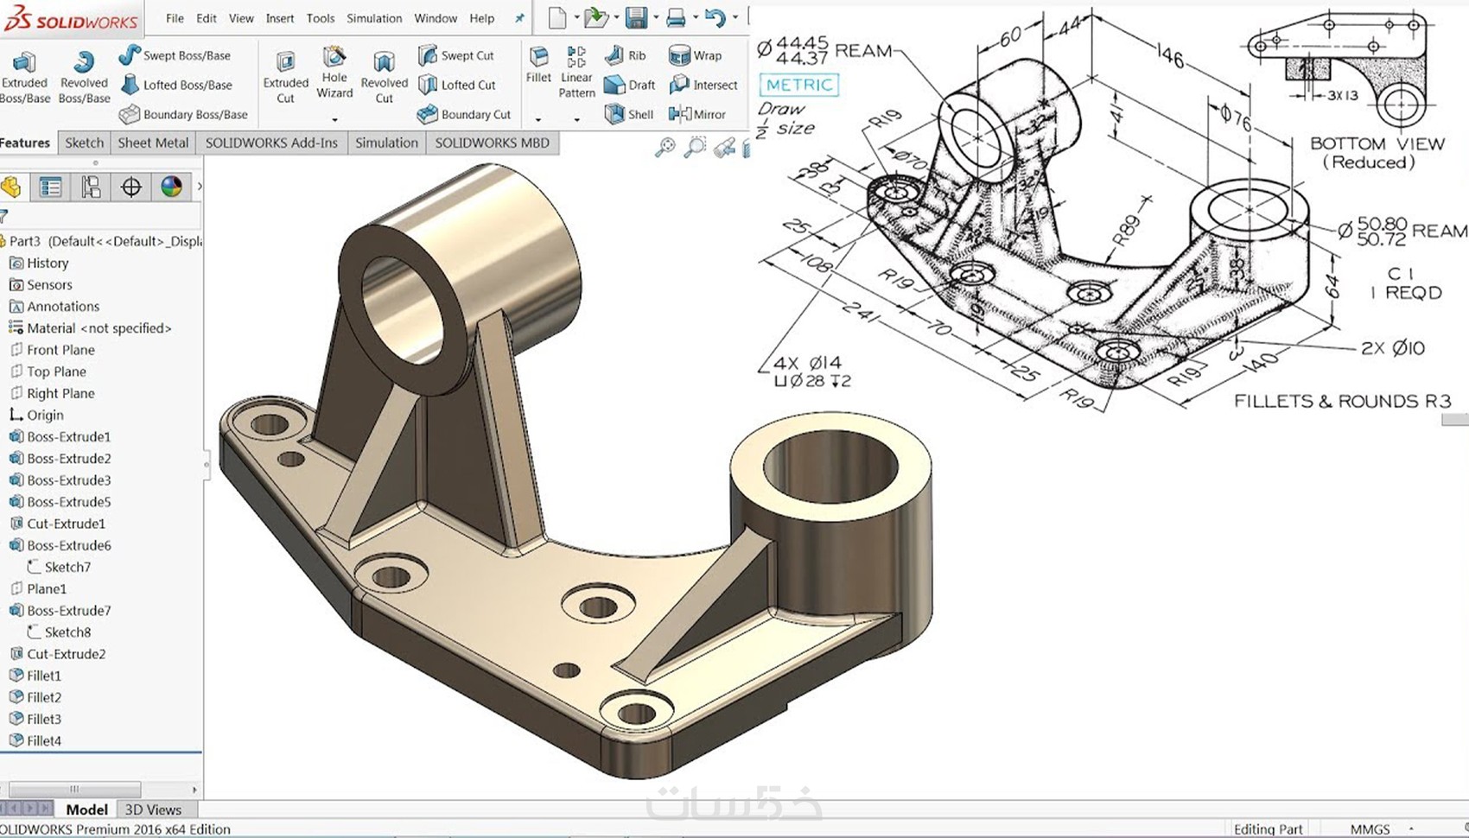Click the Zoom to Fit magnifier icon
Screen dimensions: 1469x838
[665, 148]
